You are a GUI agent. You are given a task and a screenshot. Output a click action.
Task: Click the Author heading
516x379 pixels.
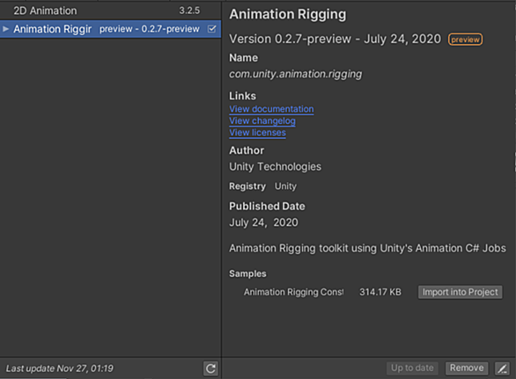247,150
